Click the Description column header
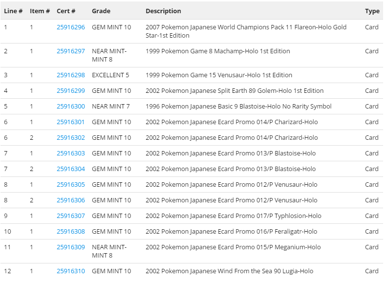The image size is (388, 283). point(163,11)
